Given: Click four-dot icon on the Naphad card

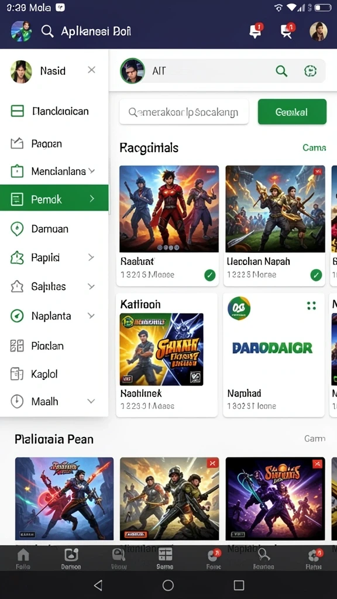Looking at the screenshot, I should coord(311,305).
